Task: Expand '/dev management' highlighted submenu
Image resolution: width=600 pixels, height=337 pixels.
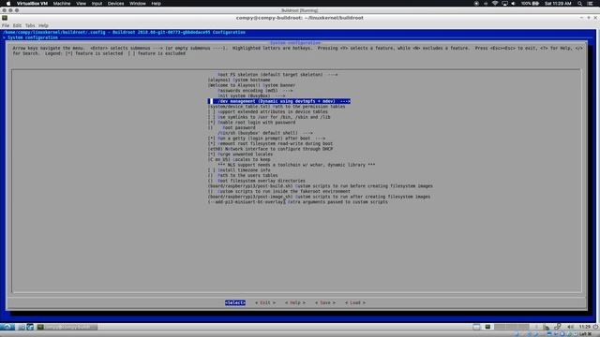Action: (x=279, y=101)
